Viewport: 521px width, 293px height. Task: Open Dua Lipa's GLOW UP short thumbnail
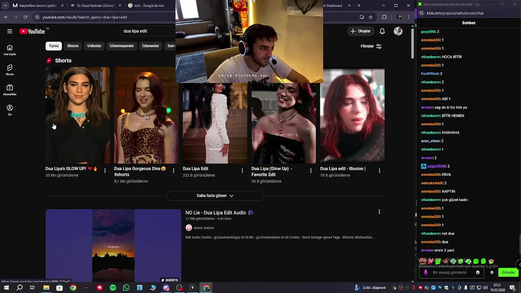78,116
